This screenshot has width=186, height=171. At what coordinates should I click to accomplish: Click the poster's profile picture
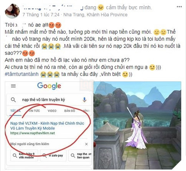point(12,11)
